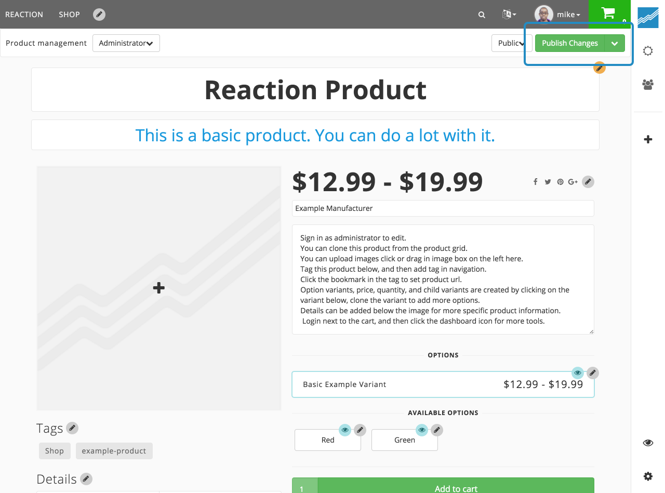Toggle visibility of Basic Example Variant
665x493 pixels.
pyautogui.click(x=578, y=373)
